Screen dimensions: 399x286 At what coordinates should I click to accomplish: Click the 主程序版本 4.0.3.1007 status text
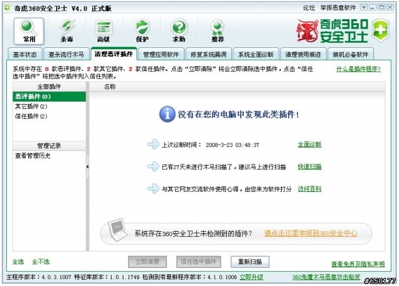pyautogui.click(x=39, y=277)
